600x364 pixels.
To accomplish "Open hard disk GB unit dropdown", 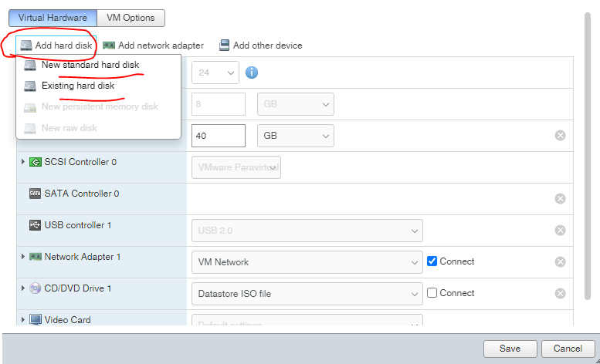I will point(296,136).
